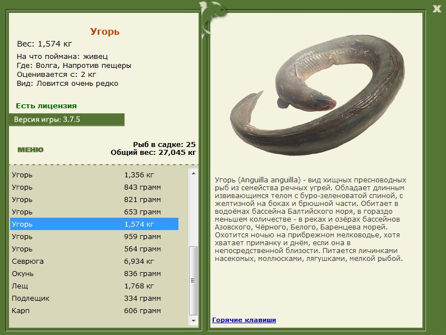
Task: Select highlighted Угорь 1,574 кг row
Action: (94, 224)
